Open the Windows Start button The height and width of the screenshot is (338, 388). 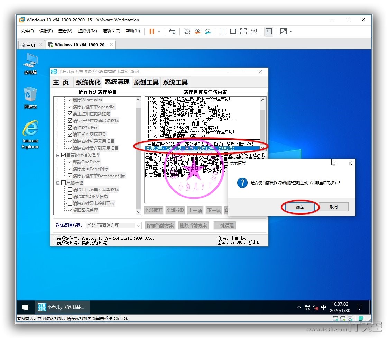point(25,307)
